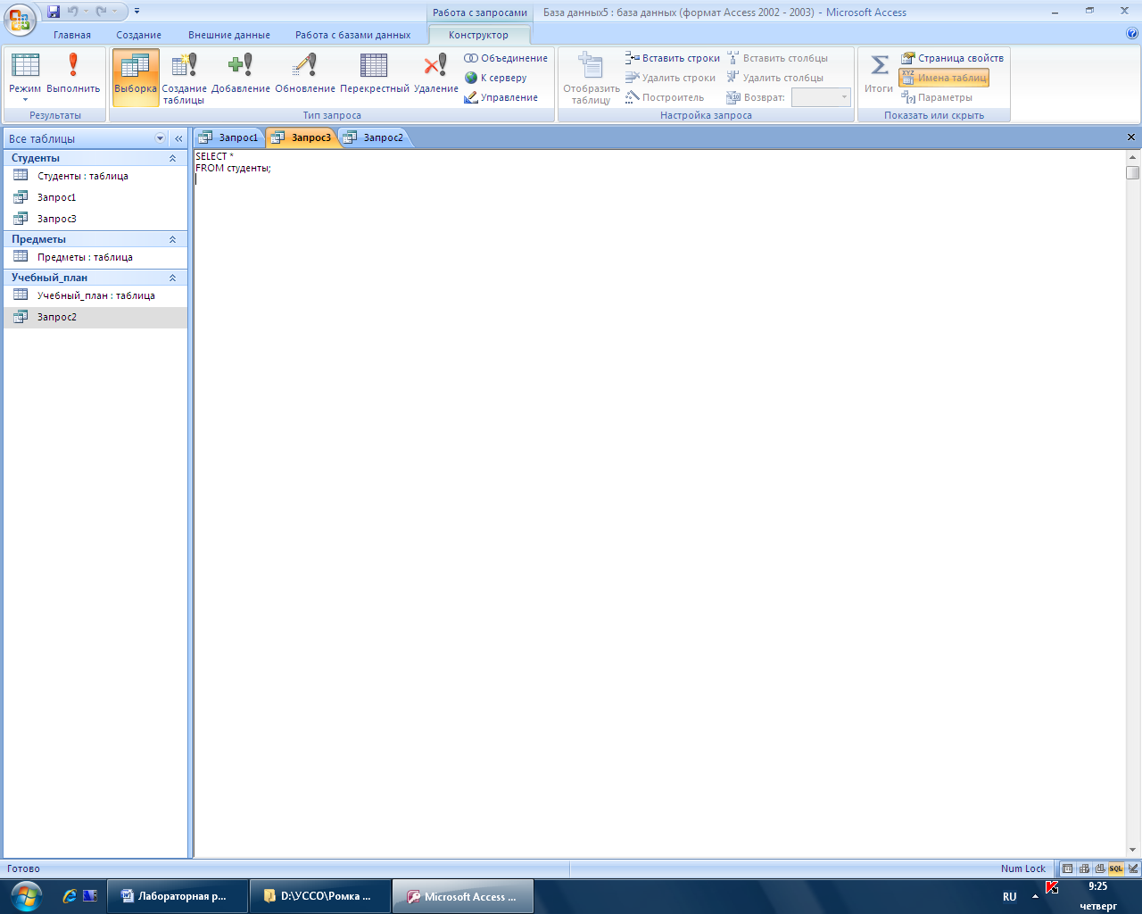Switch to Создание ribbon tab
The width and height of the screenshot is (1142, 914).
(139, 35)
